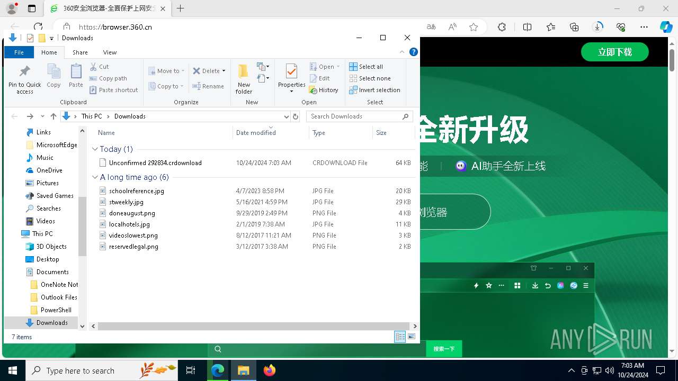Open Windows Start menu

(x=13, y=370)
